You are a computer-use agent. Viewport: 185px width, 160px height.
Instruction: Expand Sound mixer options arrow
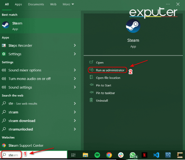coord(75,70)
